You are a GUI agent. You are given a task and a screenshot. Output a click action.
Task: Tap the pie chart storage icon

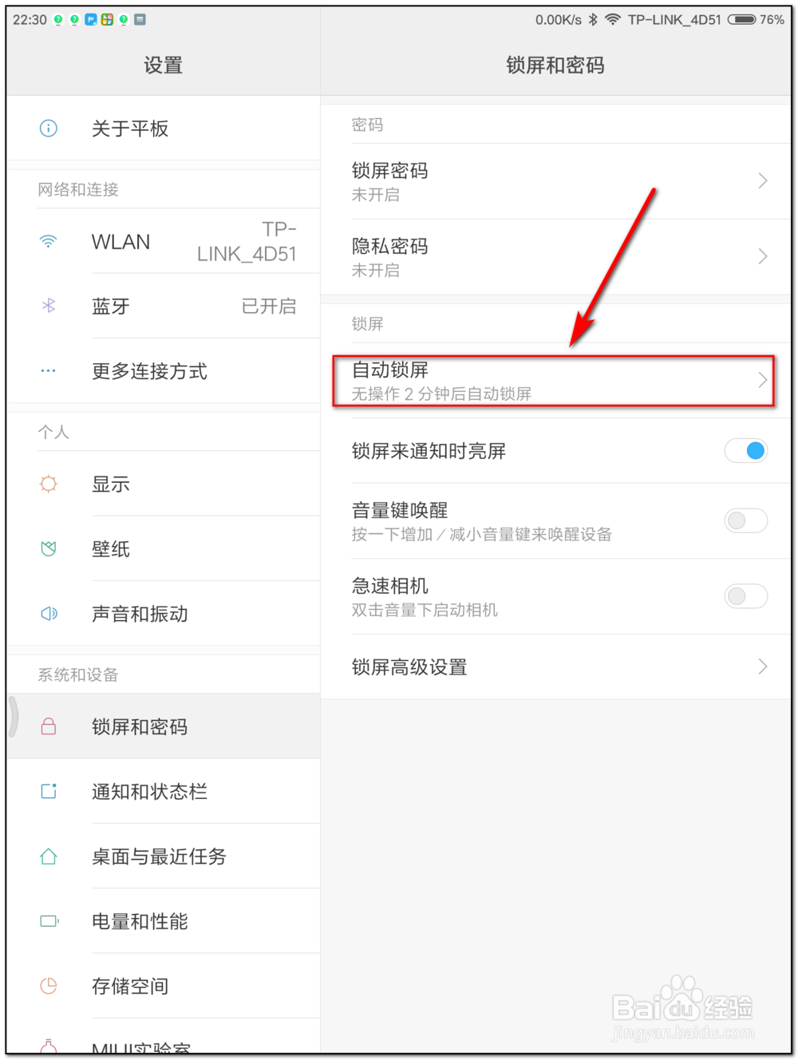49,986
